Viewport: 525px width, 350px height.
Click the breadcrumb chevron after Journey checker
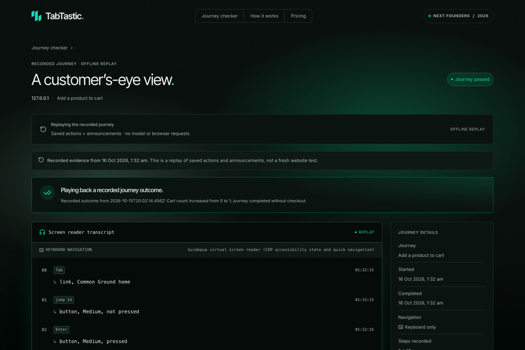pyautogui.click(x=72, y=48)
